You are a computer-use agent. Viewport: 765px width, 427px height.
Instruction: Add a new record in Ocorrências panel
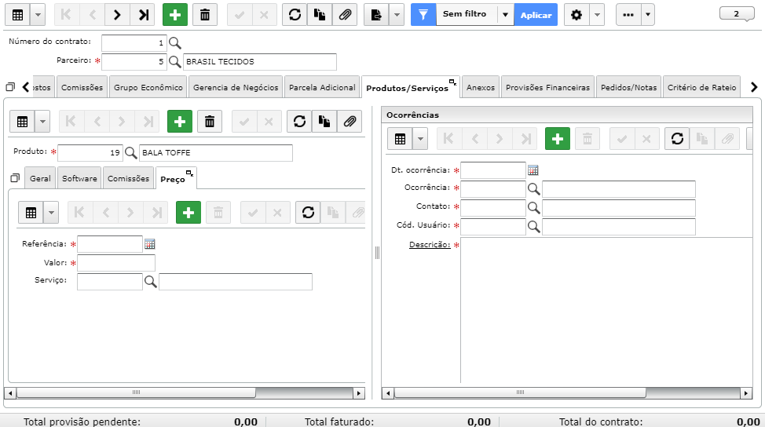click(x=557, y=139)
